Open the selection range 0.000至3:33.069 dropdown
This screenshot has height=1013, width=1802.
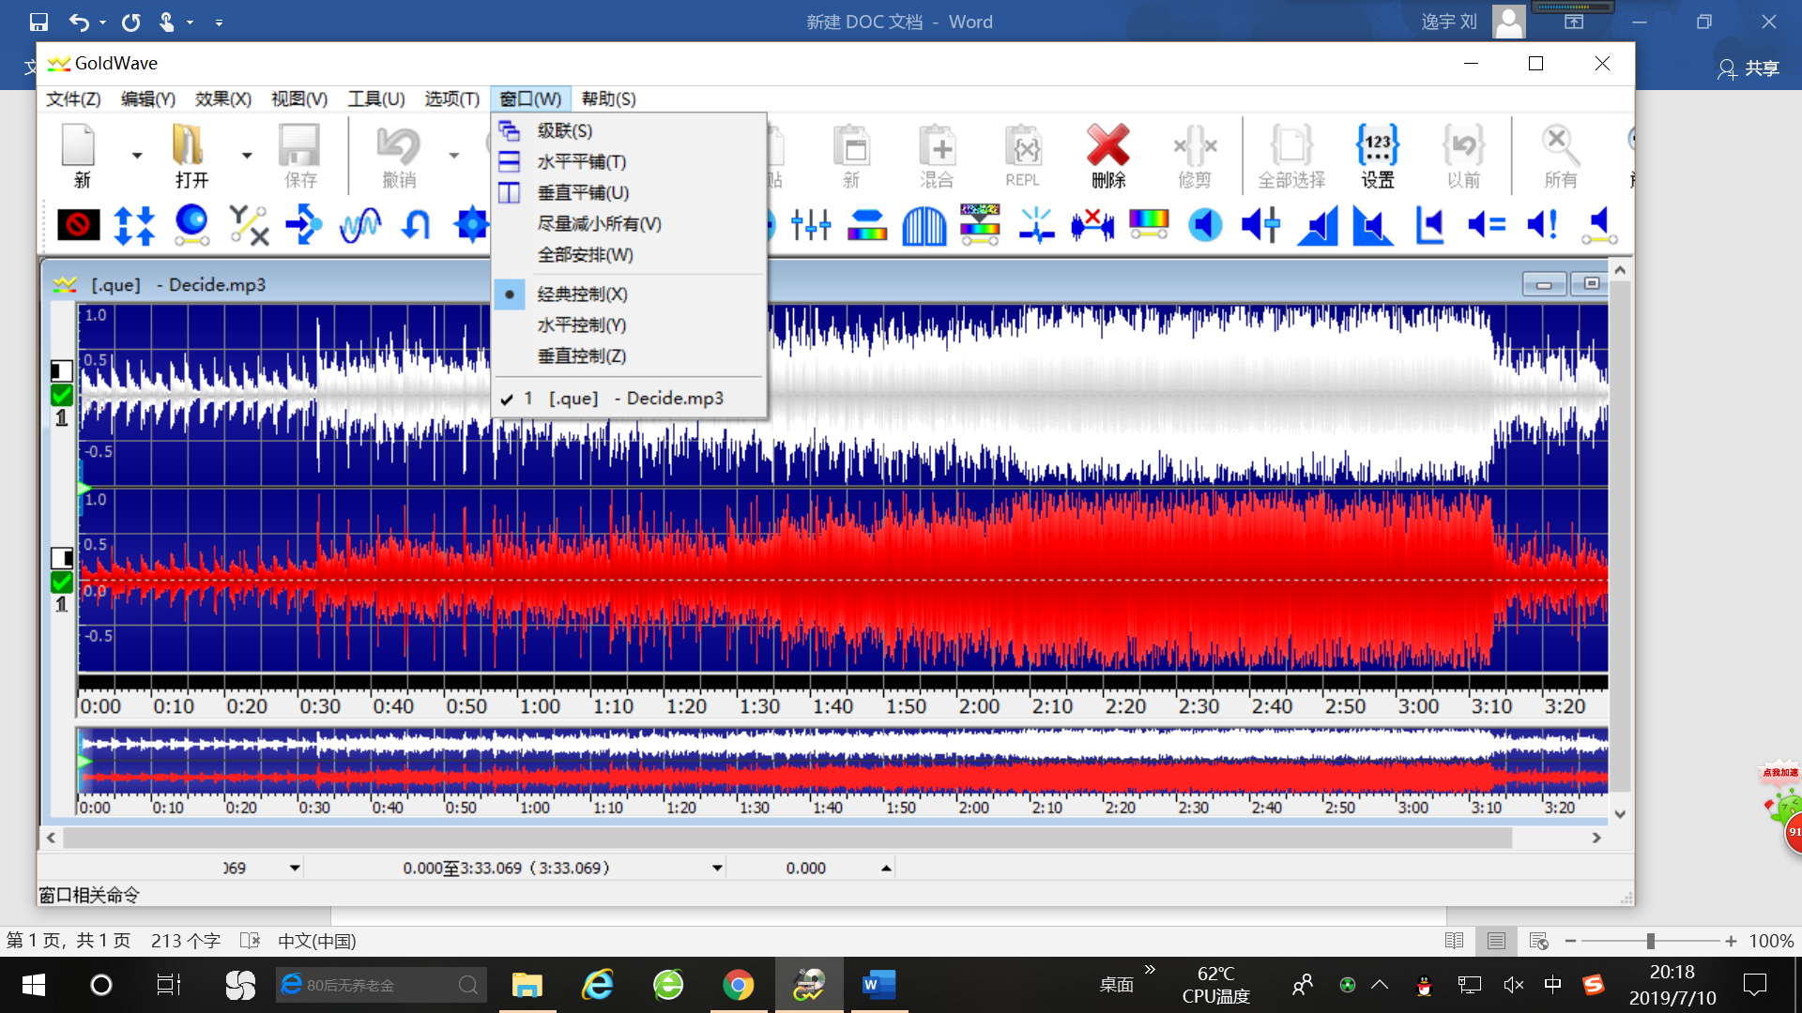[x=717, y=869]
